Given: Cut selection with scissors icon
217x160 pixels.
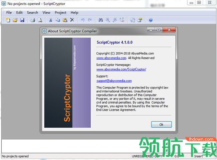Looking at the screenshot, I should [50, 20].
